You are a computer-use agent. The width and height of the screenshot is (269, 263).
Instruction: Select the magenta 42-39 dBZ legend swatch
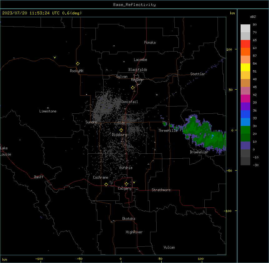coord(245,98)
